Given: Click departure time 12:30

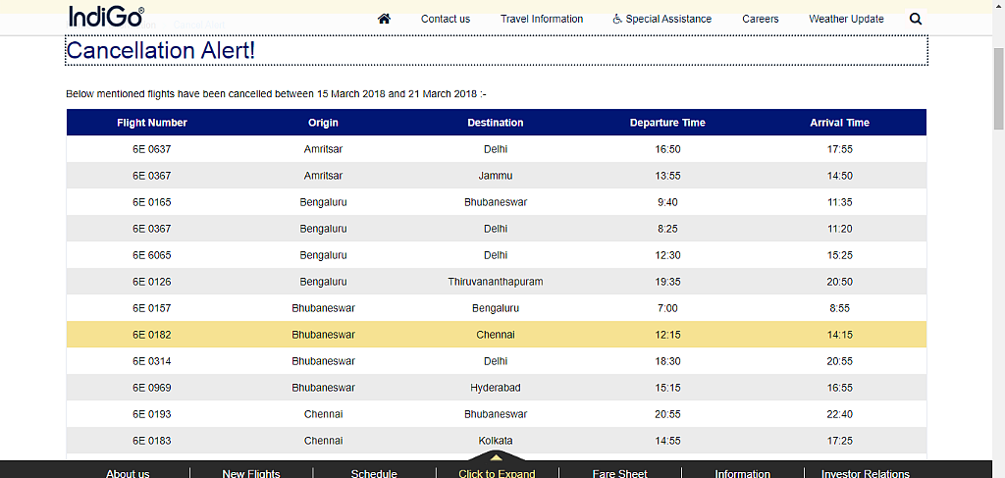Looking at the screenshot, I should pyautogui.click(x=667, y=255).
